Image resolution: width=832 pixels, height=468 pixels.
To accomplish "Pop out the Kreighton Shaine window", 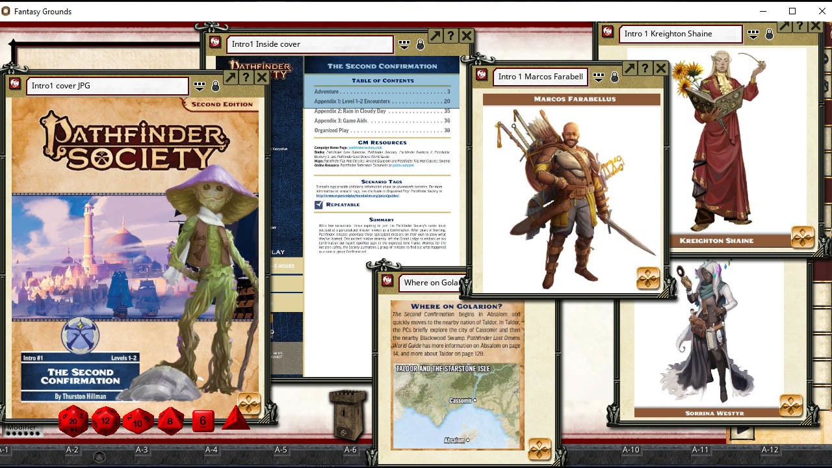I will click(x=783, y=26).
